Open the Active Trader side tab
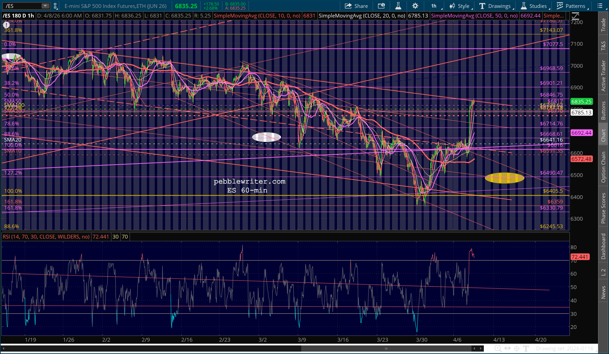The image size is (609, 354). (x=603, y=76)
